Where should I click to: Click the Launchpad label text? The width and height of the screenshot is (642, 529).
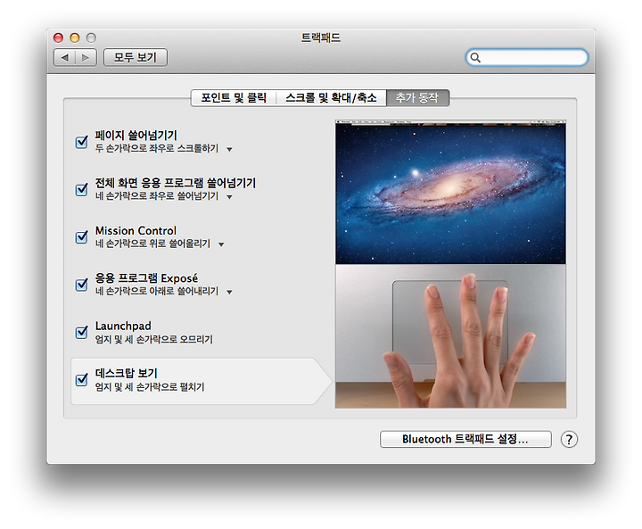123,326
